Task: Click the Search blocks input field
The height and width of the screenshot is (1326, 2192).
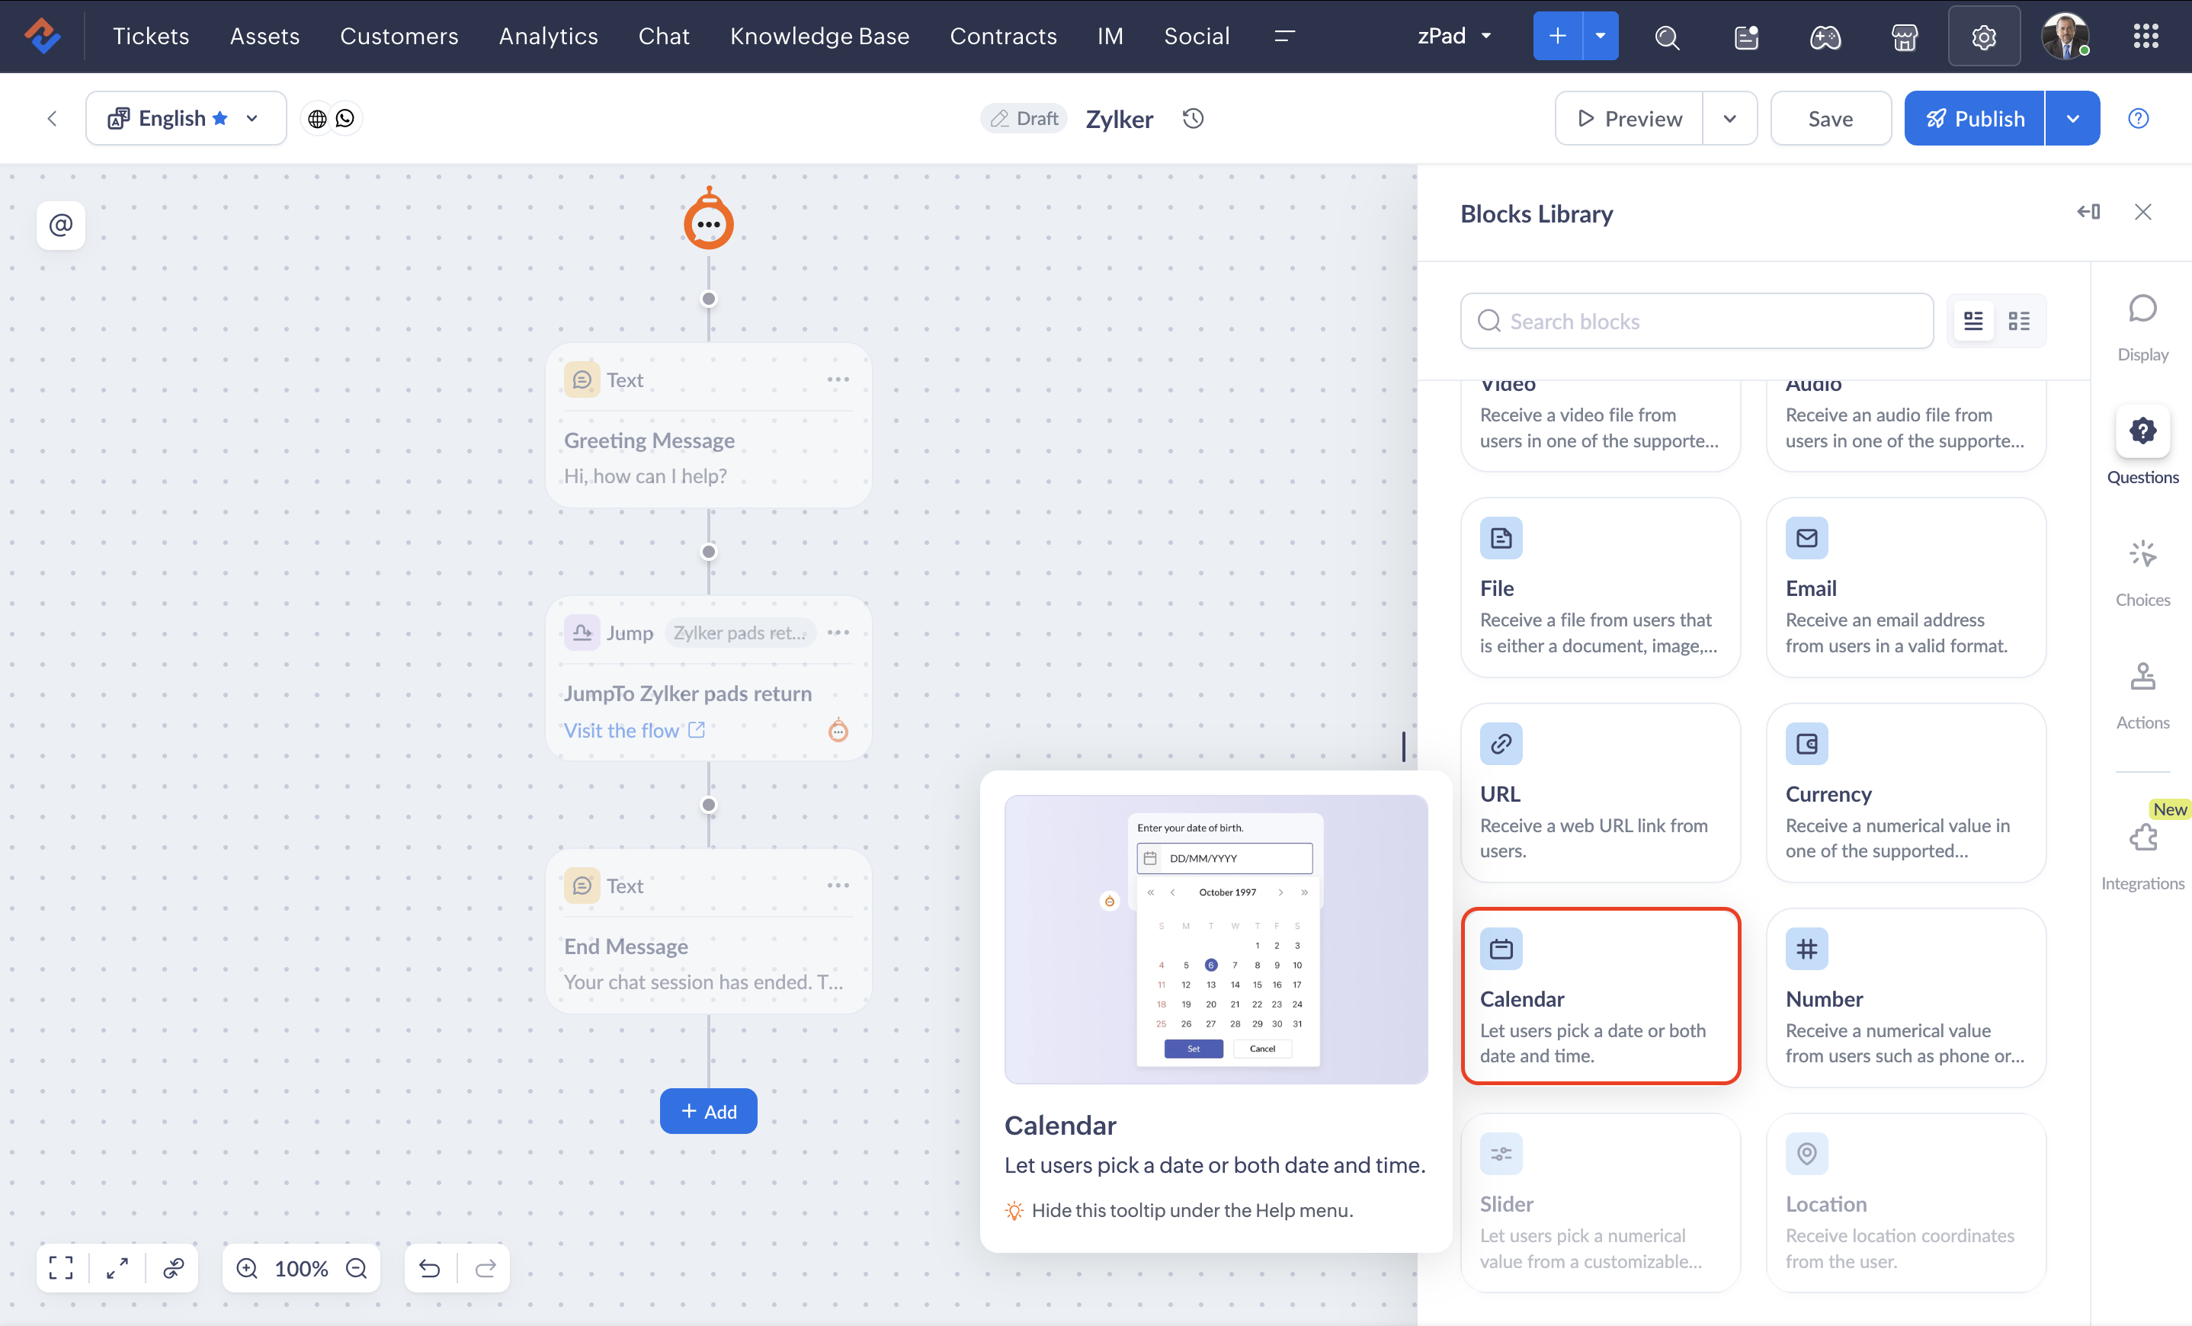Action: pyautogui.click(x=1696, y=321)
